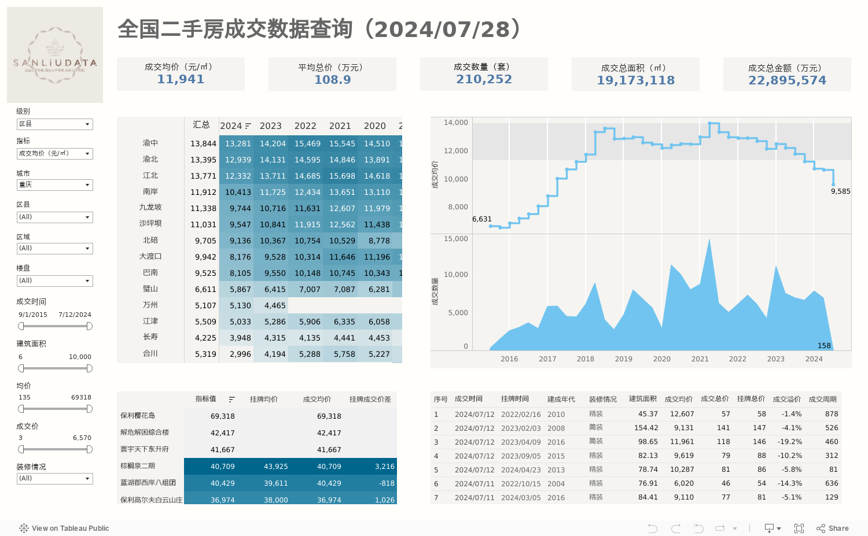
Task: Click the 九龙坡 row label
Action: click(x=150, y=207)
